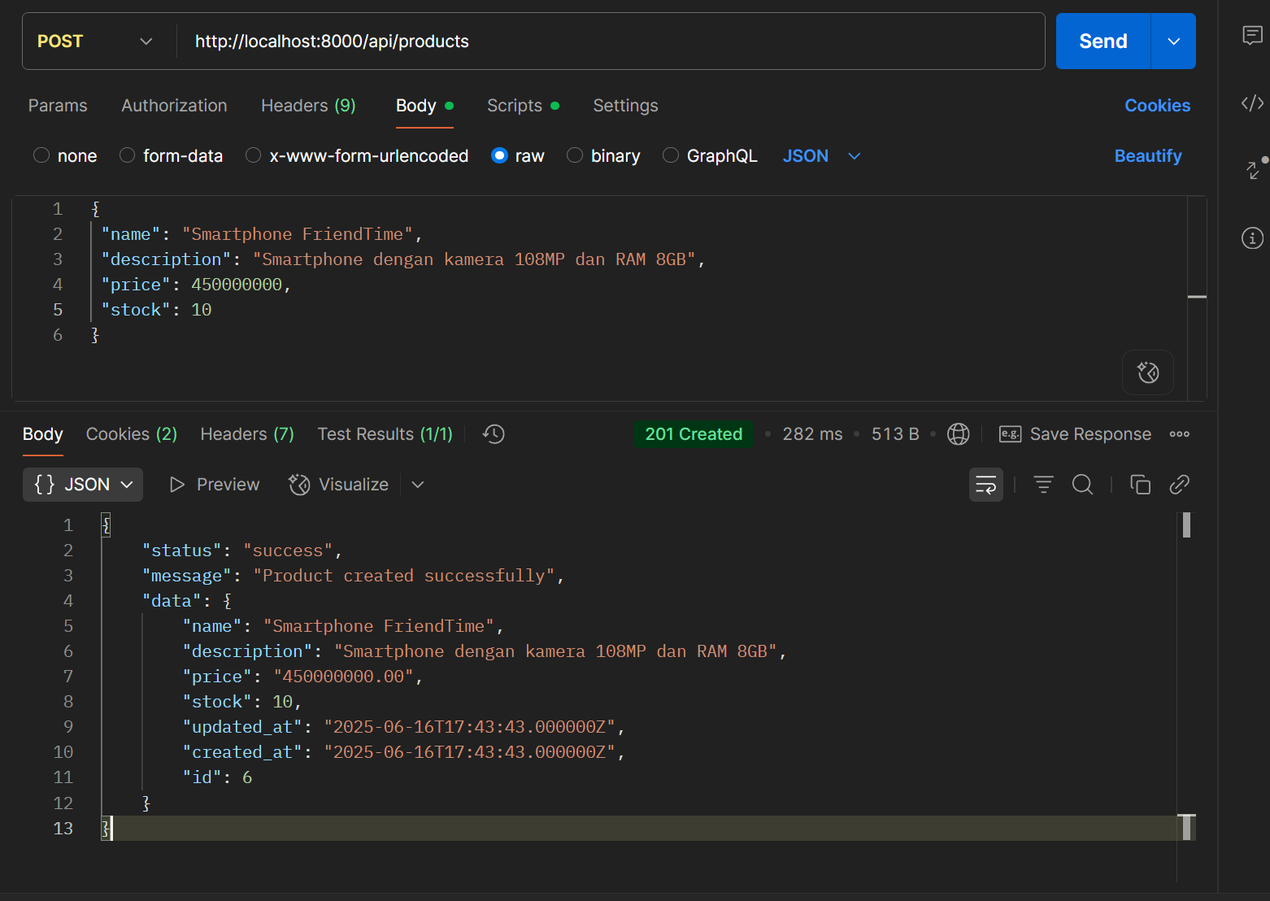Click the request URL input field
Image resolution: width=1270 pixels, height=901 pixels.
tap(610, 41)
